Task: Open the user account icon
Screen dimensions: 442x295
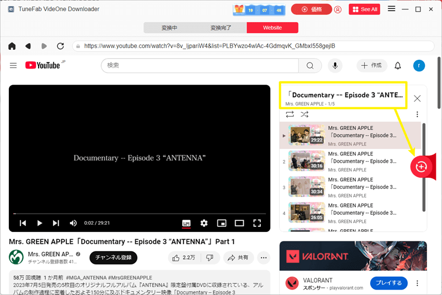Action: tap(338, 9)
